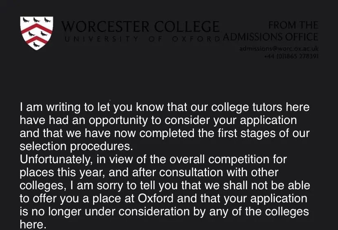Click the words 'completed the first stages'
The height and width of the screenshot is (230, 338).
[x=207, y=133]
